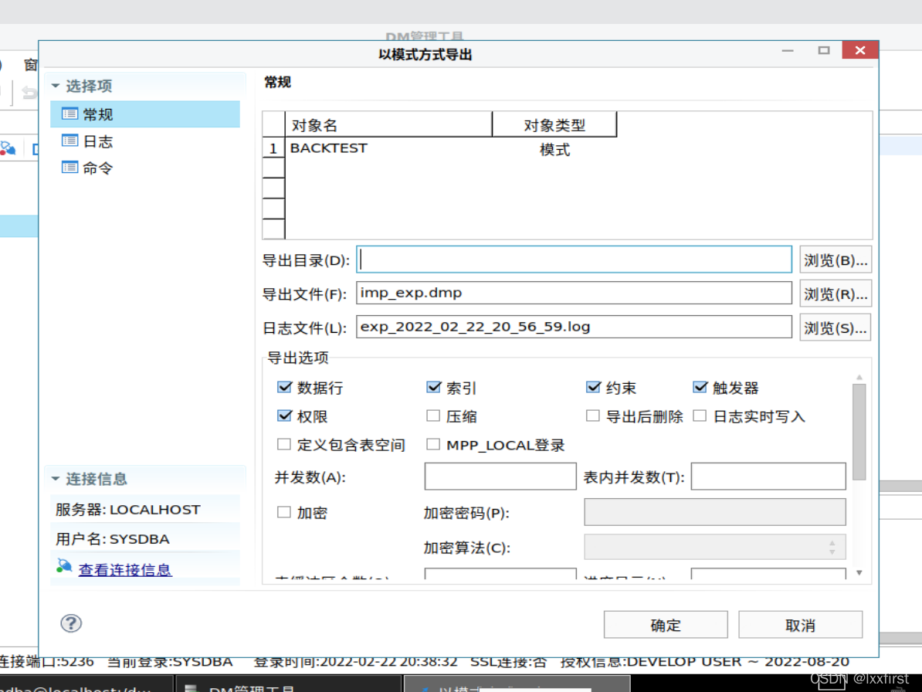This screenshot has height=692, width=922.
Task: Click the 加密密码(P) field
Action: coord(715,512)
